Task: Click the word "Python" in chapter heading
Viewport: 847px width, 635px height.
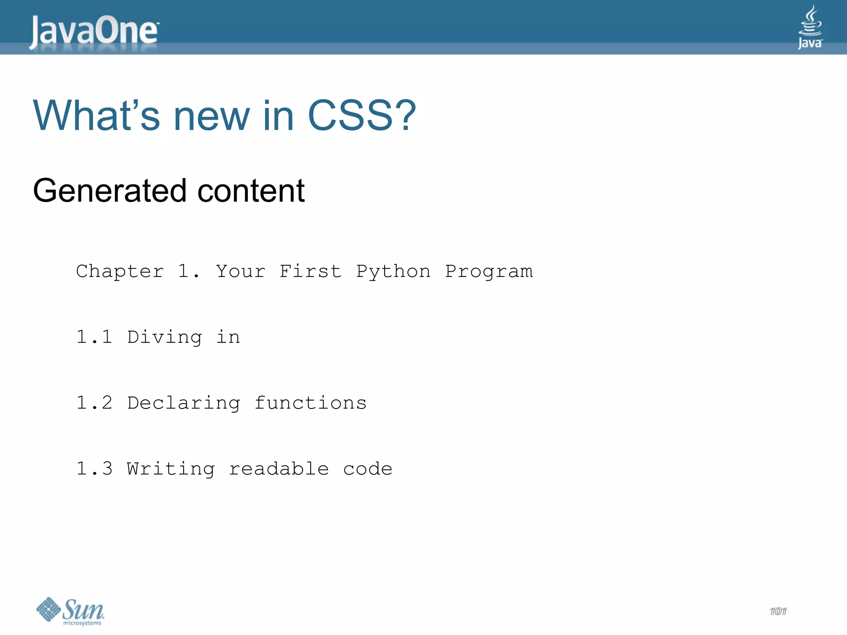Action: [x=393, y=272]
